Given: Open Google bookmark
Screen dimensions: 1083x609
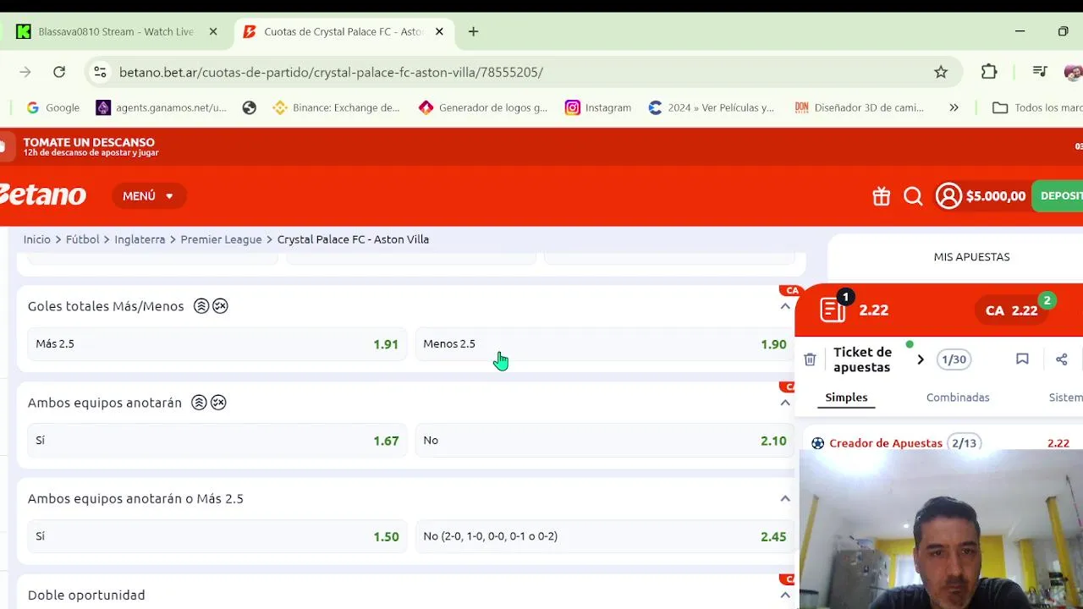Looking at the screenshot, I should (52, 107).
